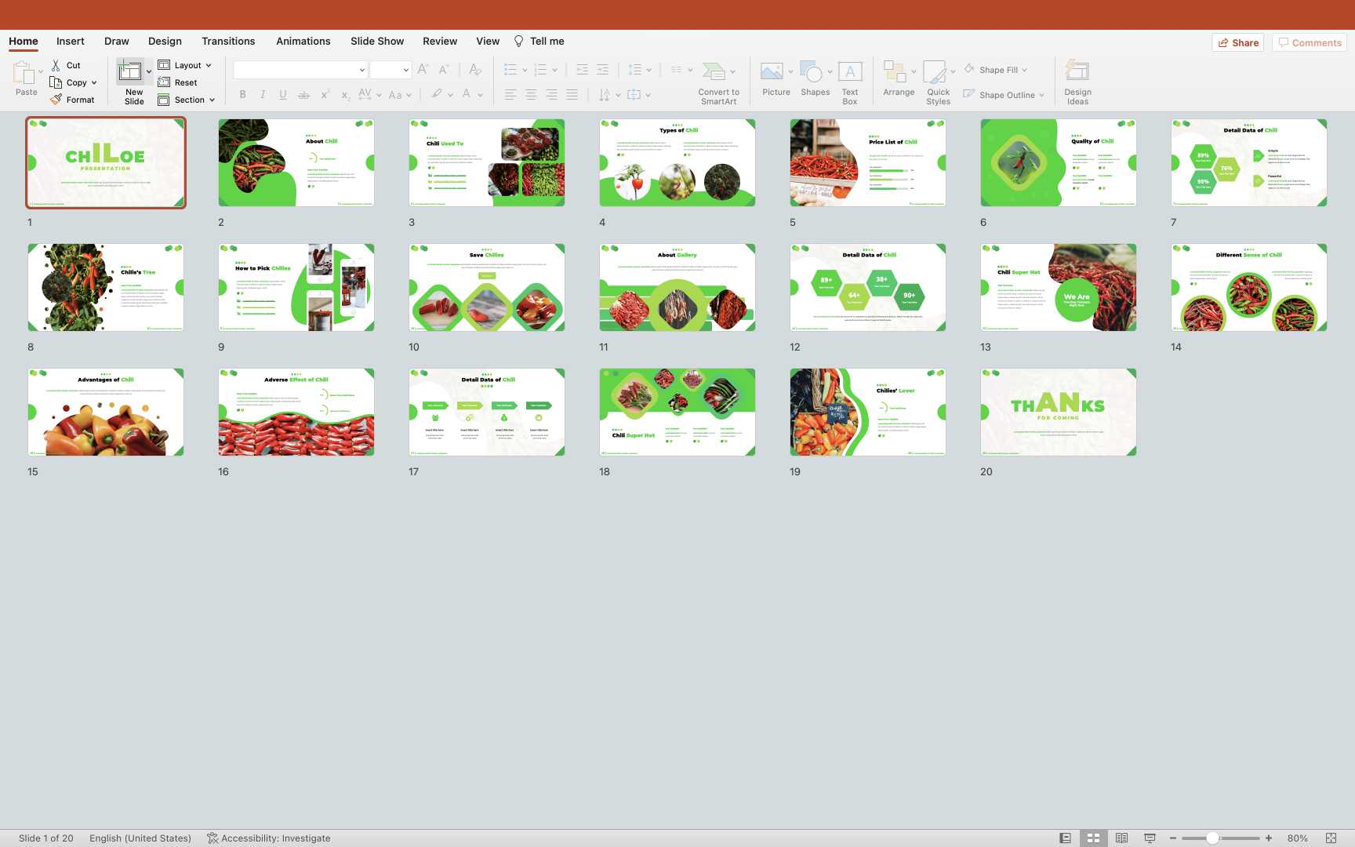The height and width of the screenshot is (847, 1355).
Task: Click the Cut scissors icon
Action: 56,65
